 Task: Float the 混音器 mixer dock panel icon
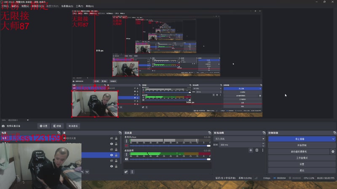(x=209, y=133)
